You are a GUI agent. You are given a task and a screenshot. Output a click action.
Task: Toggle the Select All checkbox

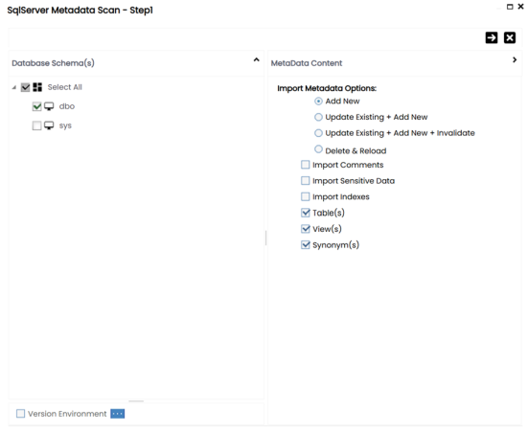pyautogui.click(x=25, y=87)
